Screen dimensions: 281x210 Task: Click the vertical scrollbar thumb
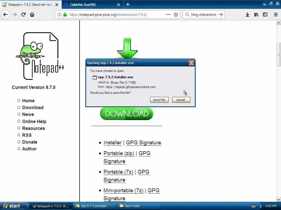[279, 54]
